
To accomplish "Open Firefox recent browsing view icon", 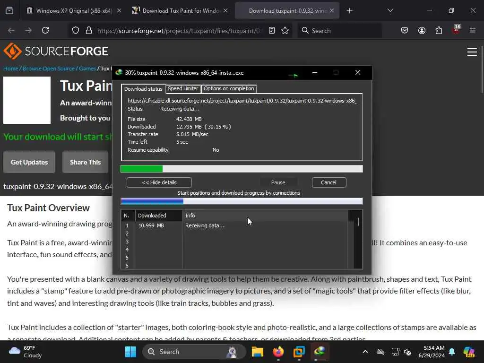I will [9, 11].
